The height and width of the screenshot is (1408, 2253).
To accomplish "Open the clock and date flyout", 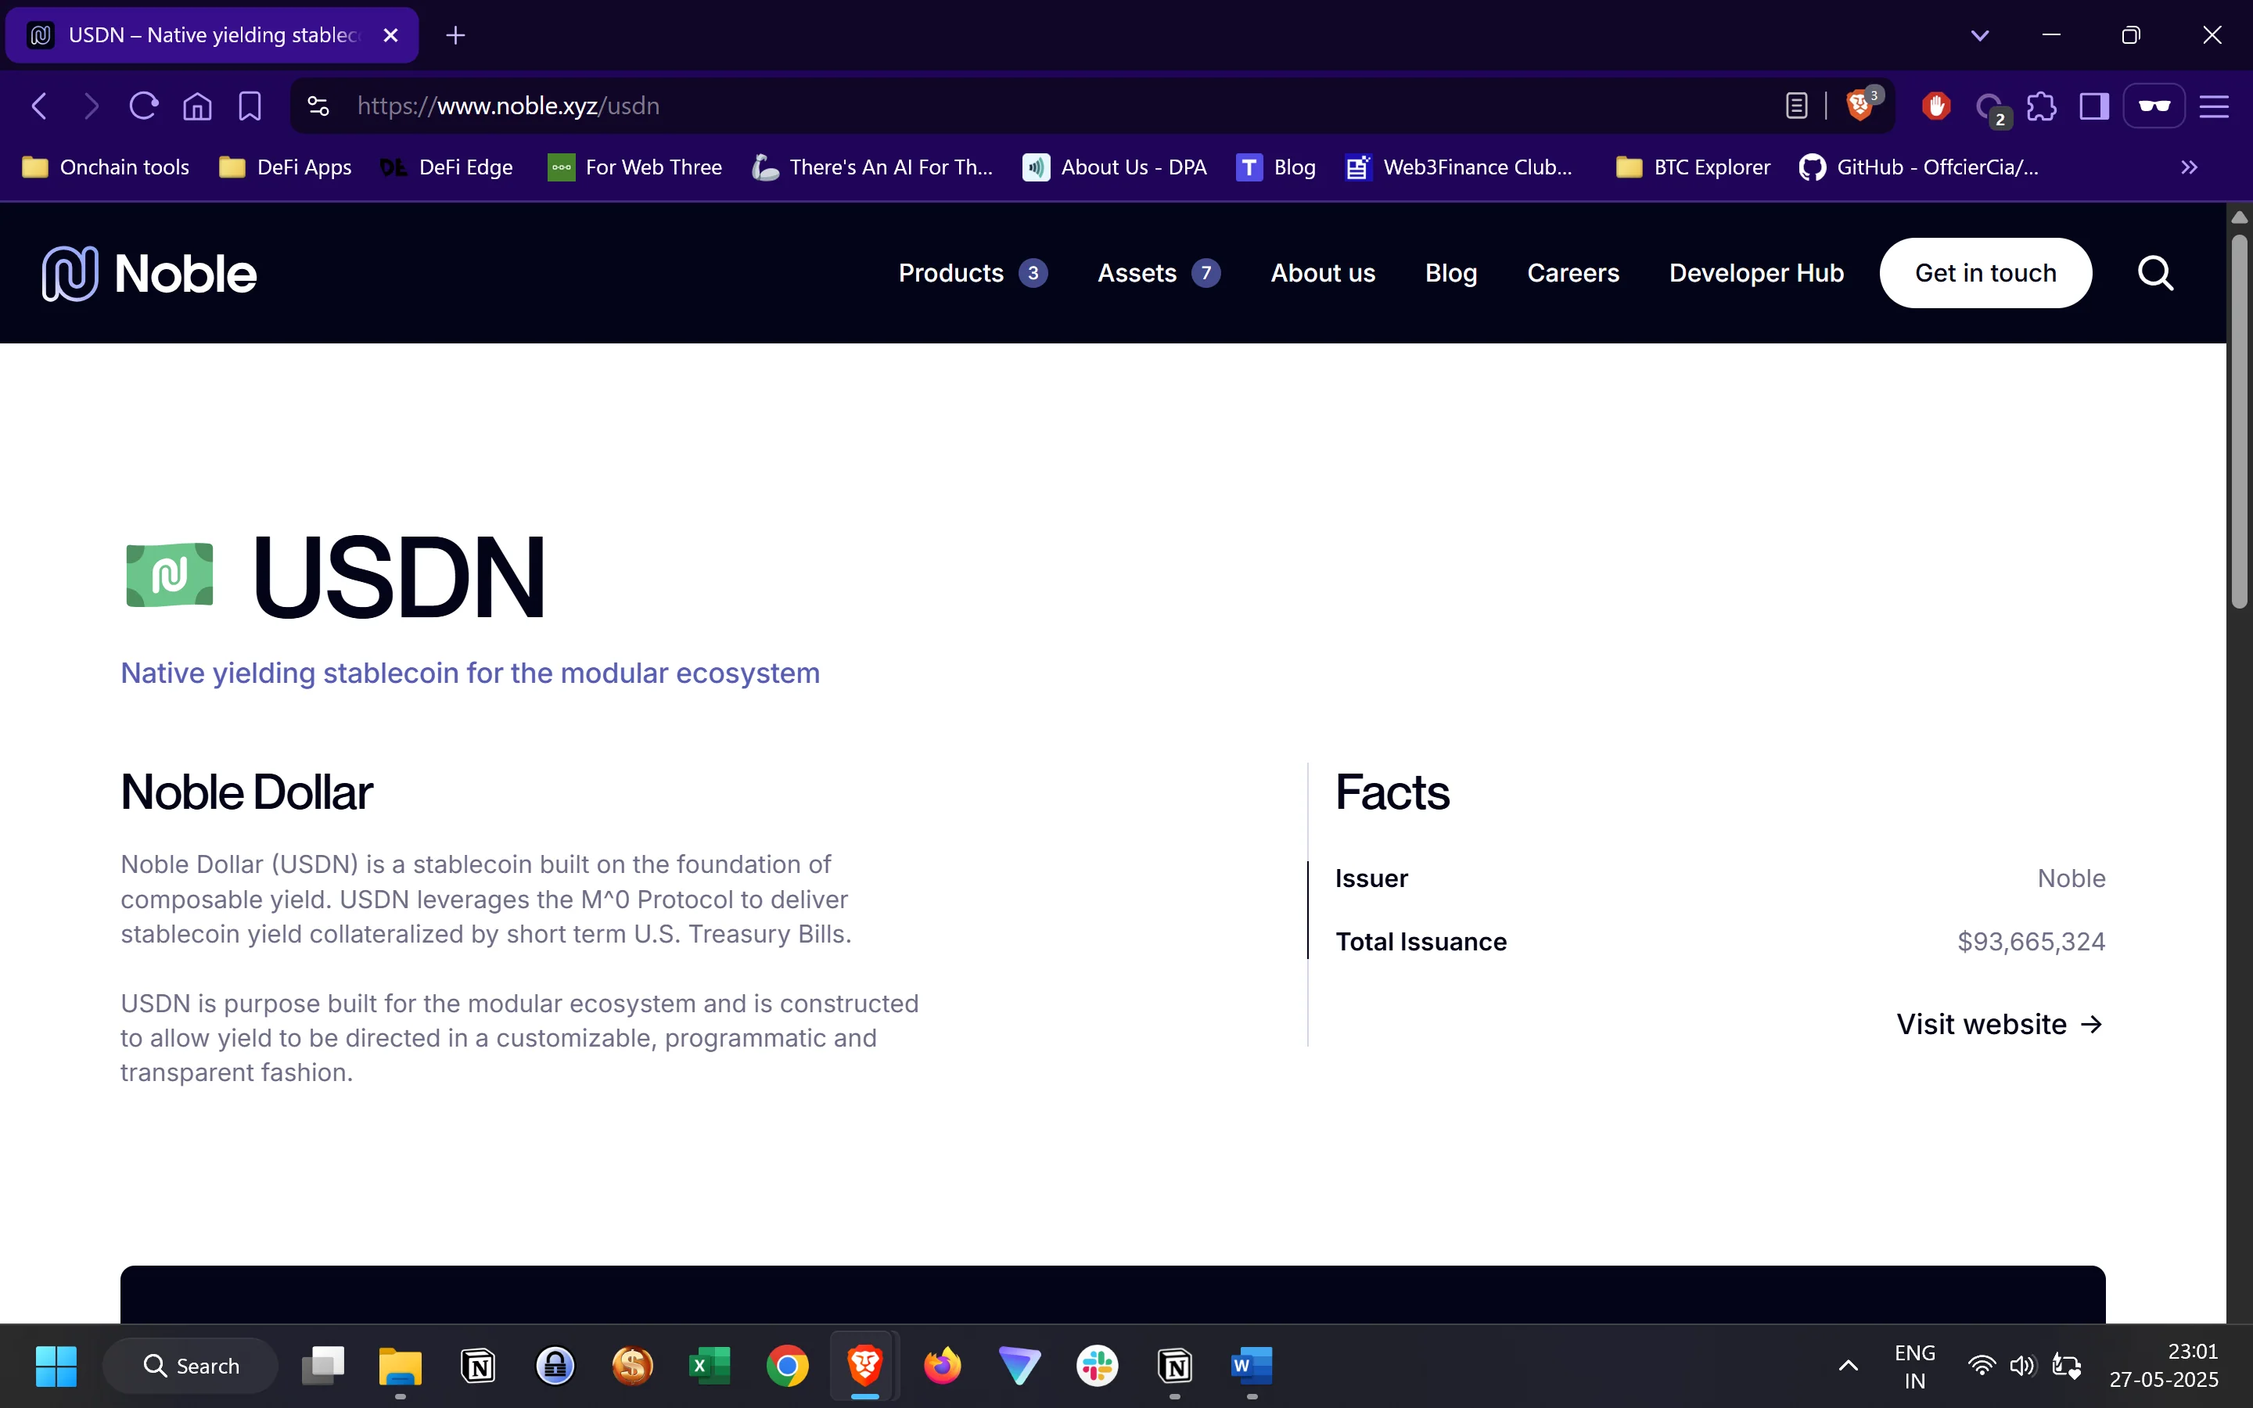I will [x=2164, y=1366].
